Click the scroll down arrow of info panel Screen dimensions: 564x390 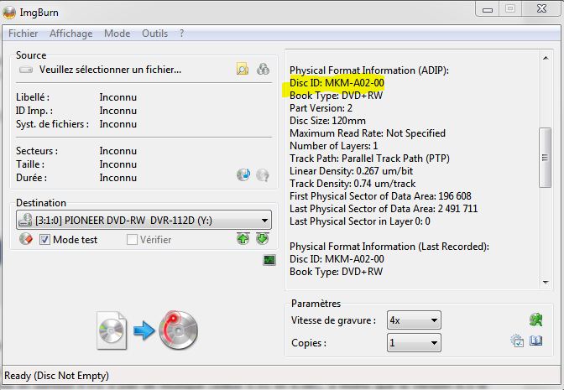click(546, 283)
